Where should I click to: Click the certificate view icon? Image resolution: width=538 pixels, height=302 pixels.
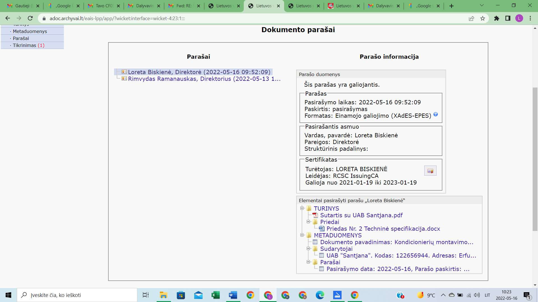(x=430, y=171)
